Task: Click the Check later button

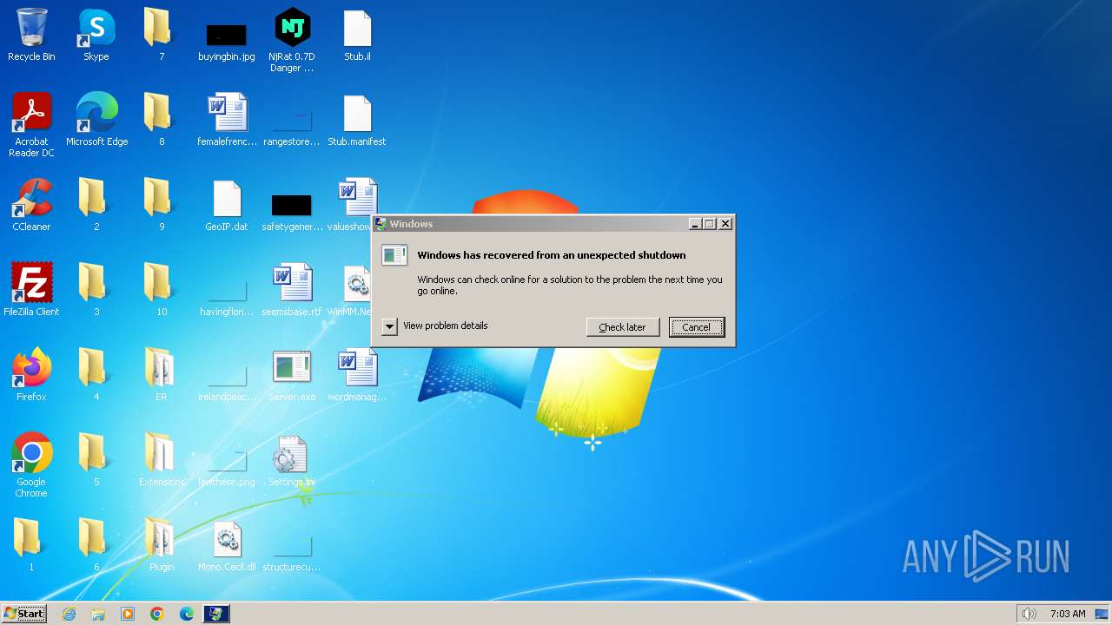Action: click(623, 327)
